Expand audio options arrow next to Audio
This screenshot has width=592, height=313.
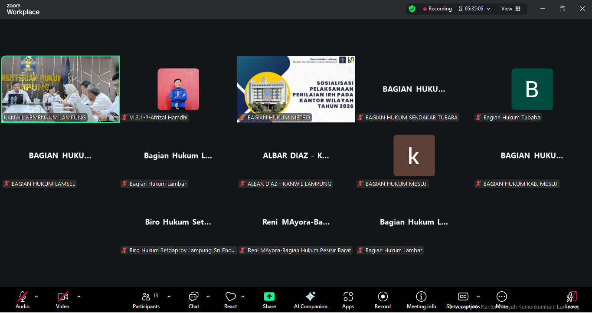coord(36,297)
